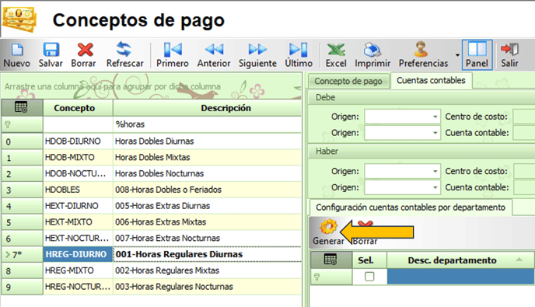Click the group-by column drop area text
This screenshot has width=535, height=307.
[x=113, y=86]
